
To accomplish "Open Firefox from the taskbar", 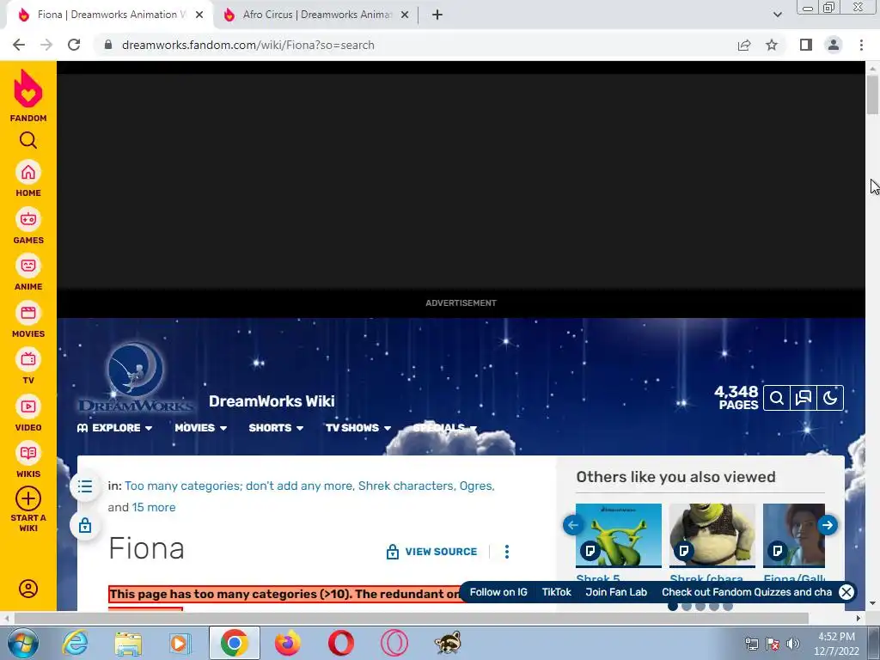I will (287, 643).
